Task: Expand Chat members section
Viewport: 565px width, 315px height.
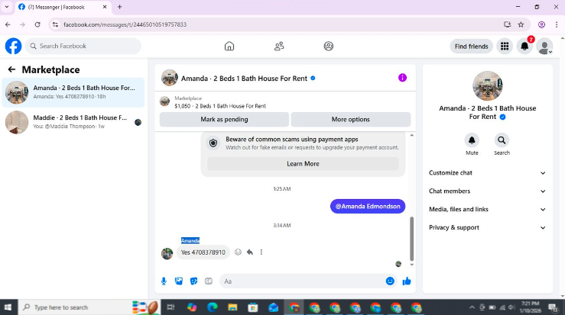Action: tap(487, 191)
